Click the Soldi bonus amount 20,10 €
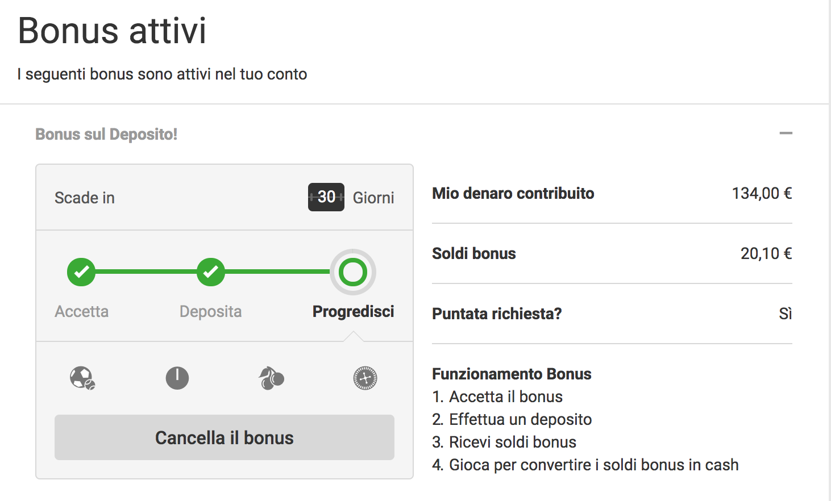 pos(766,253)
